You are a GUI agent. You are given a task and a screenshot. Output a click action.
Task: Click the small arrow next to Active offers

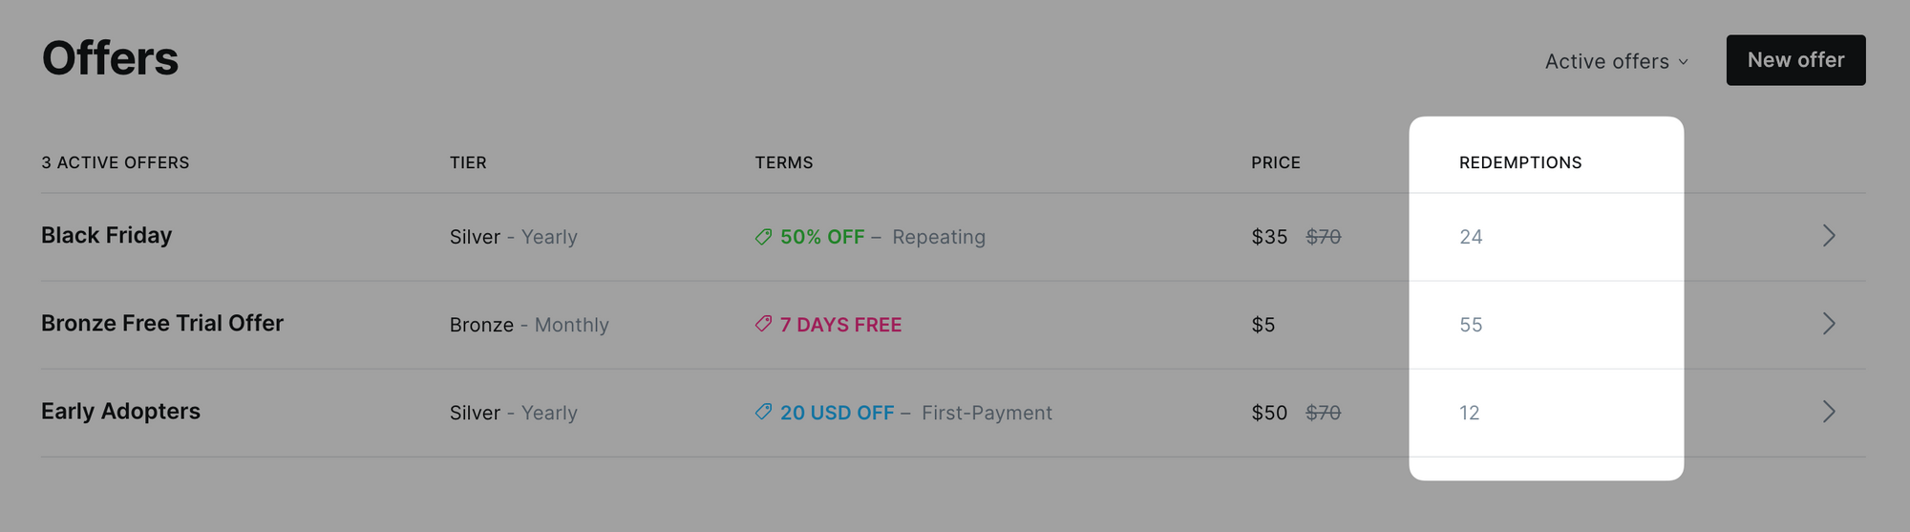coord(1683,62)
